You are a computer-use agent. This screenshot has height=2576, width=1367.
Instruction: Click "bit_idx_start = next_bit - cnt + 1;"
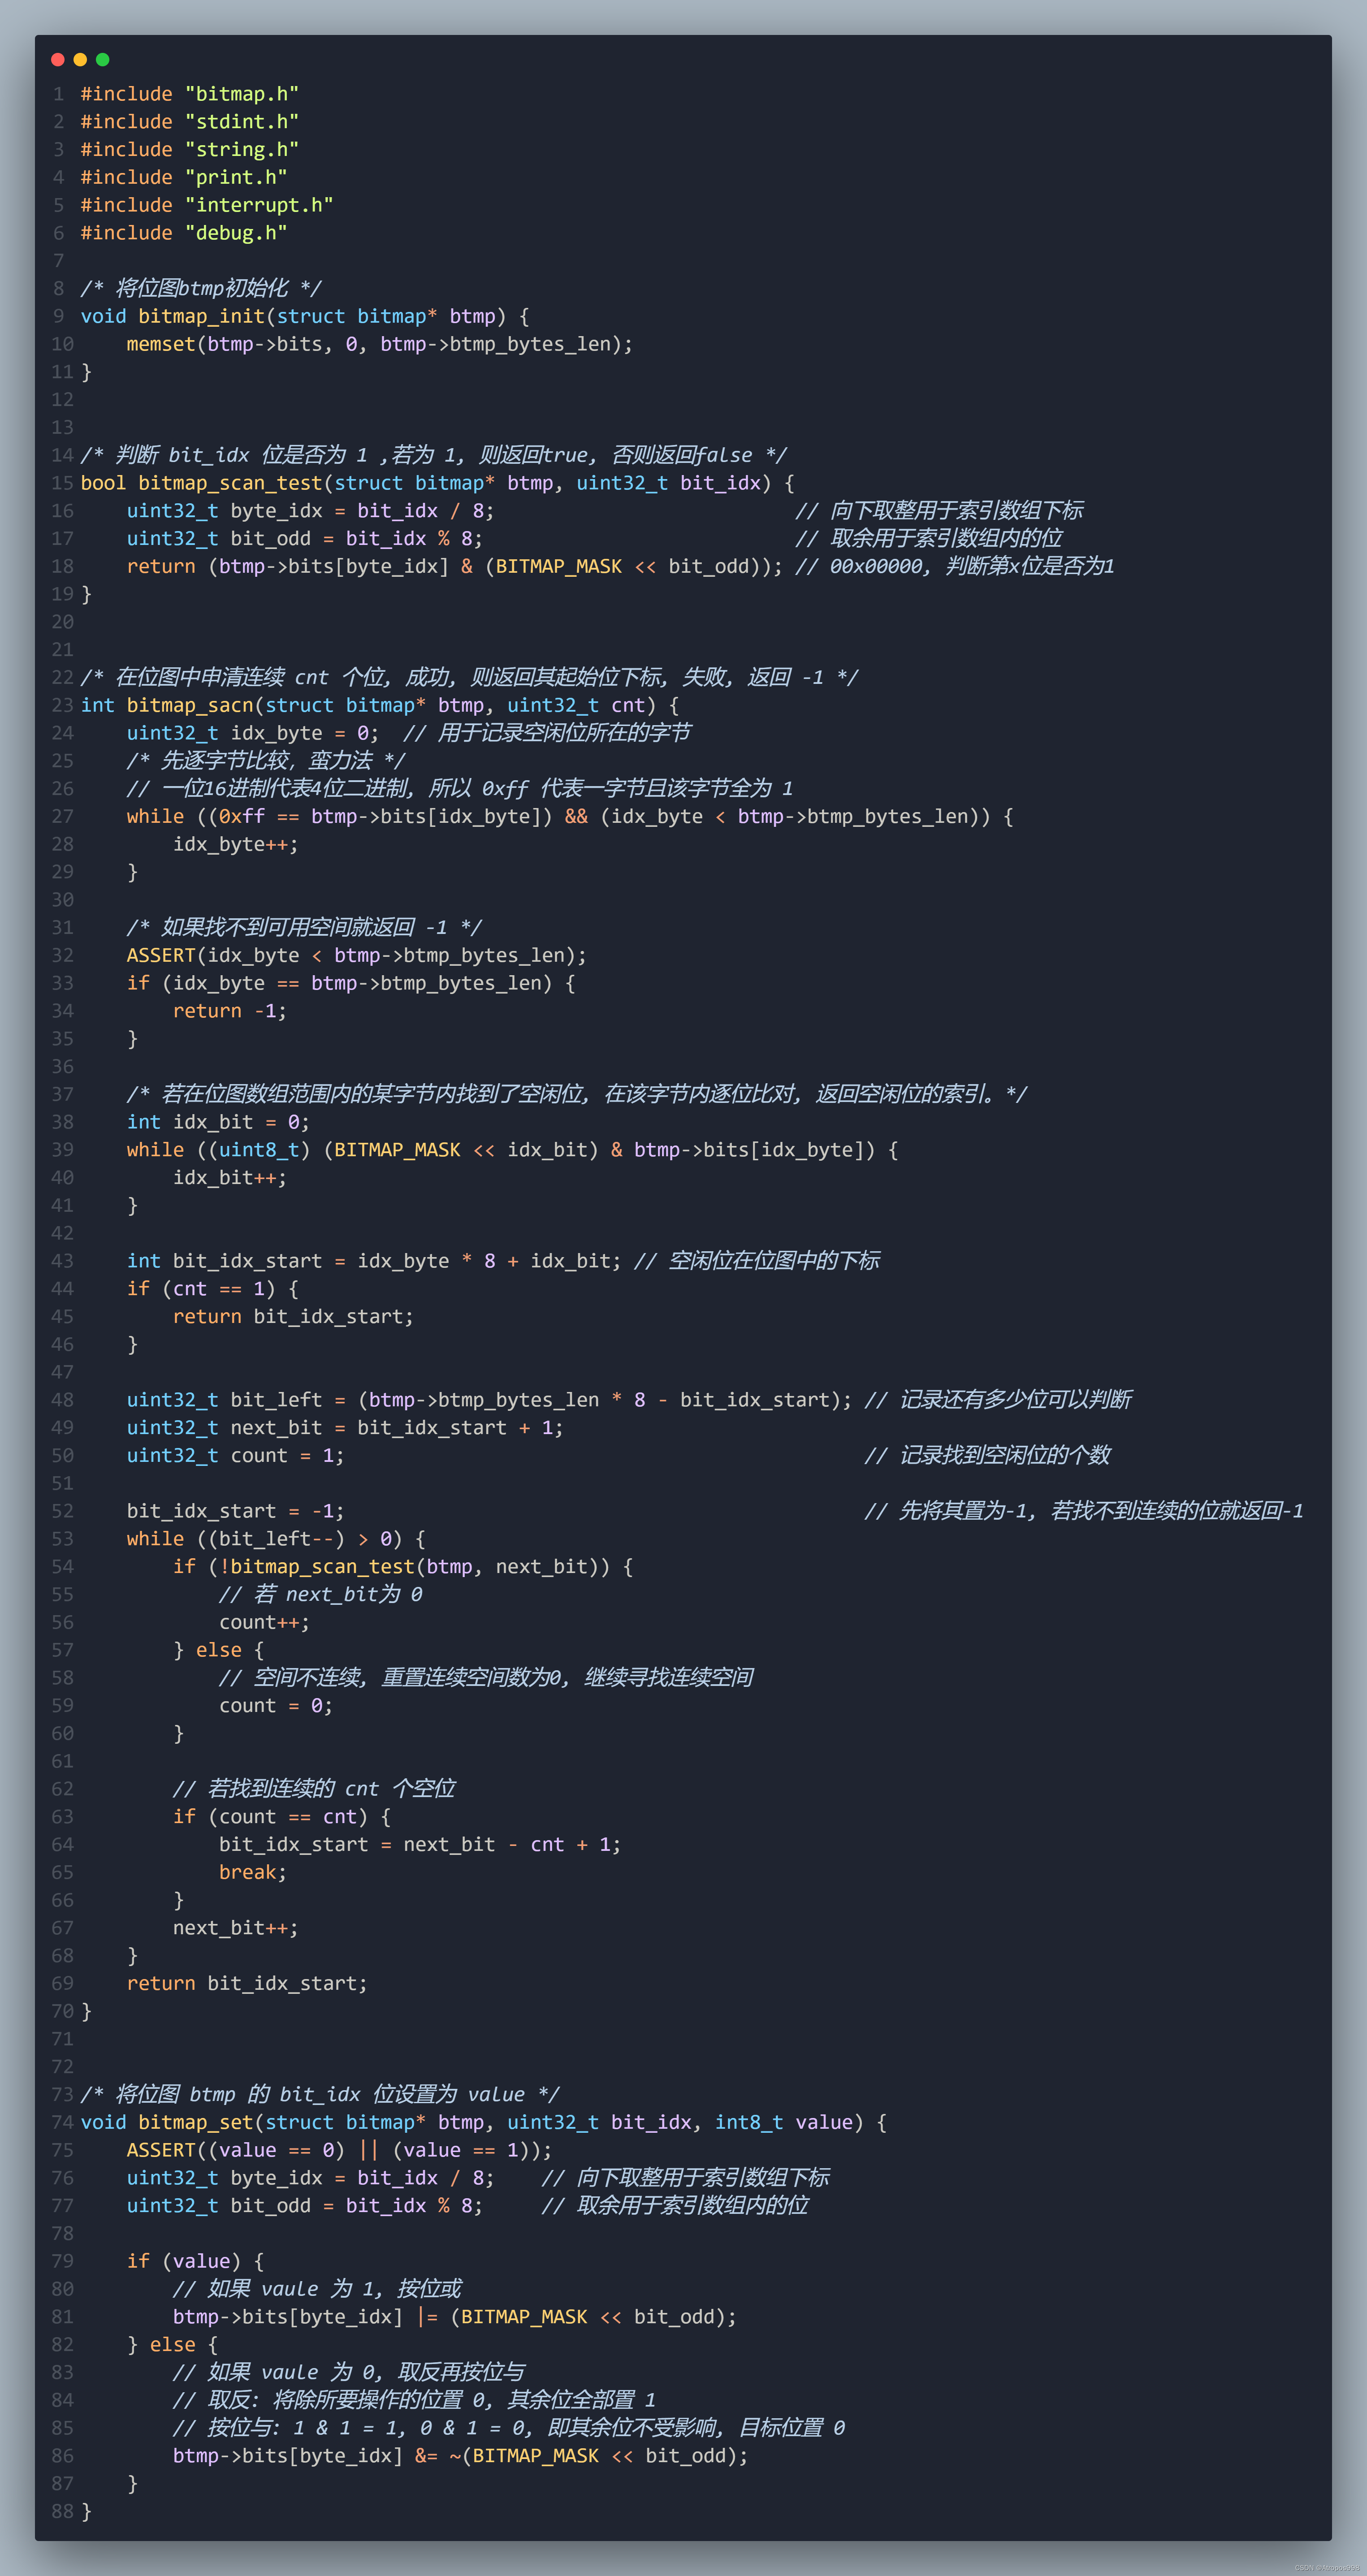coord(419,1845)
